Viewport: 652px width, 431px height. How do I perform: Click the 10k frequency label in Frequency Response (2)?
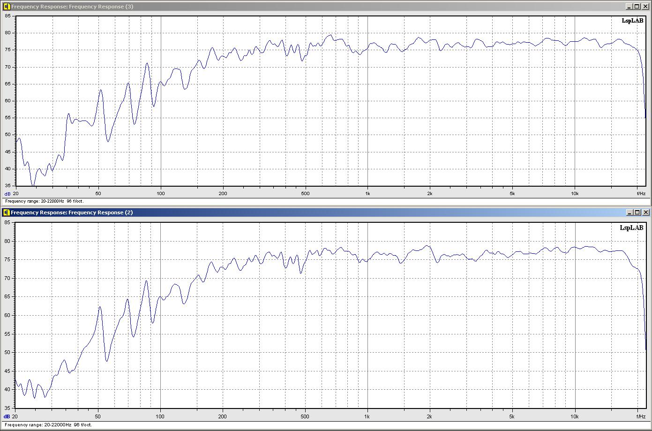(575, 416)
